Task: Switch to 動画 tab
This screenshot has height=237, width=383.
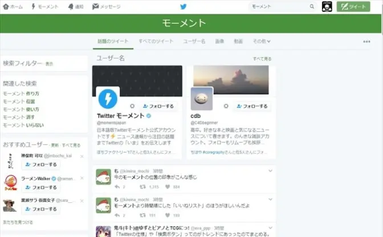Action: coord(238,41)
